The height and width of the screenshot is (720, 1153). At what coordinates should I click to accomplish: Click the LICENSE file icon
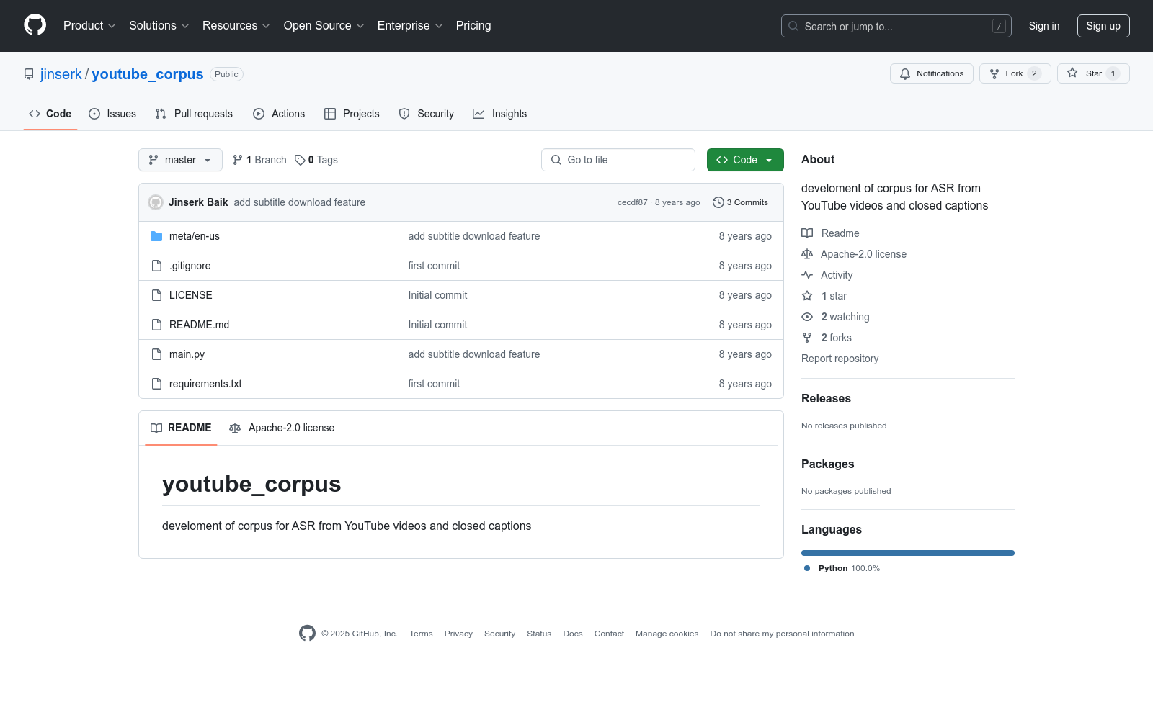point(156,295)
